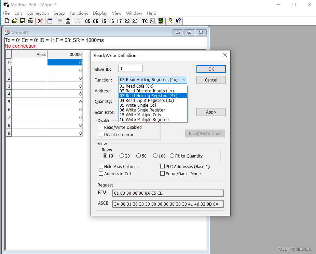Click the Save floppy disk icon
316x254 pixels.
click(23, 21)
